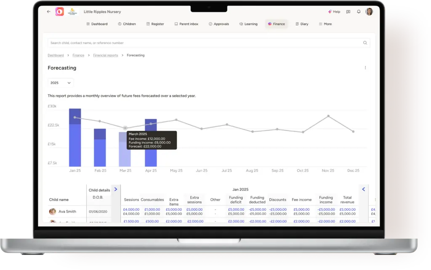Click the back arrow icon
This screenshot has width=431, height=270.
(x=49, y=12)
